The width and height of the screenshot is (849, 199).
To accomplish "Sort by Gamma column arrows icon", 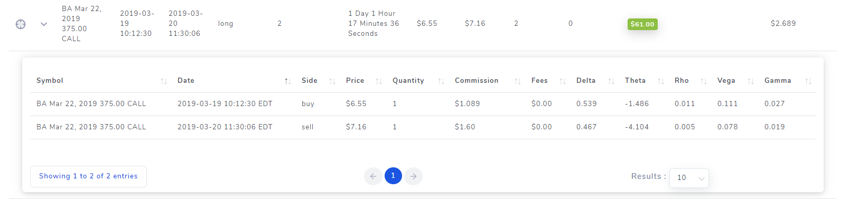I will pos(808,81).
